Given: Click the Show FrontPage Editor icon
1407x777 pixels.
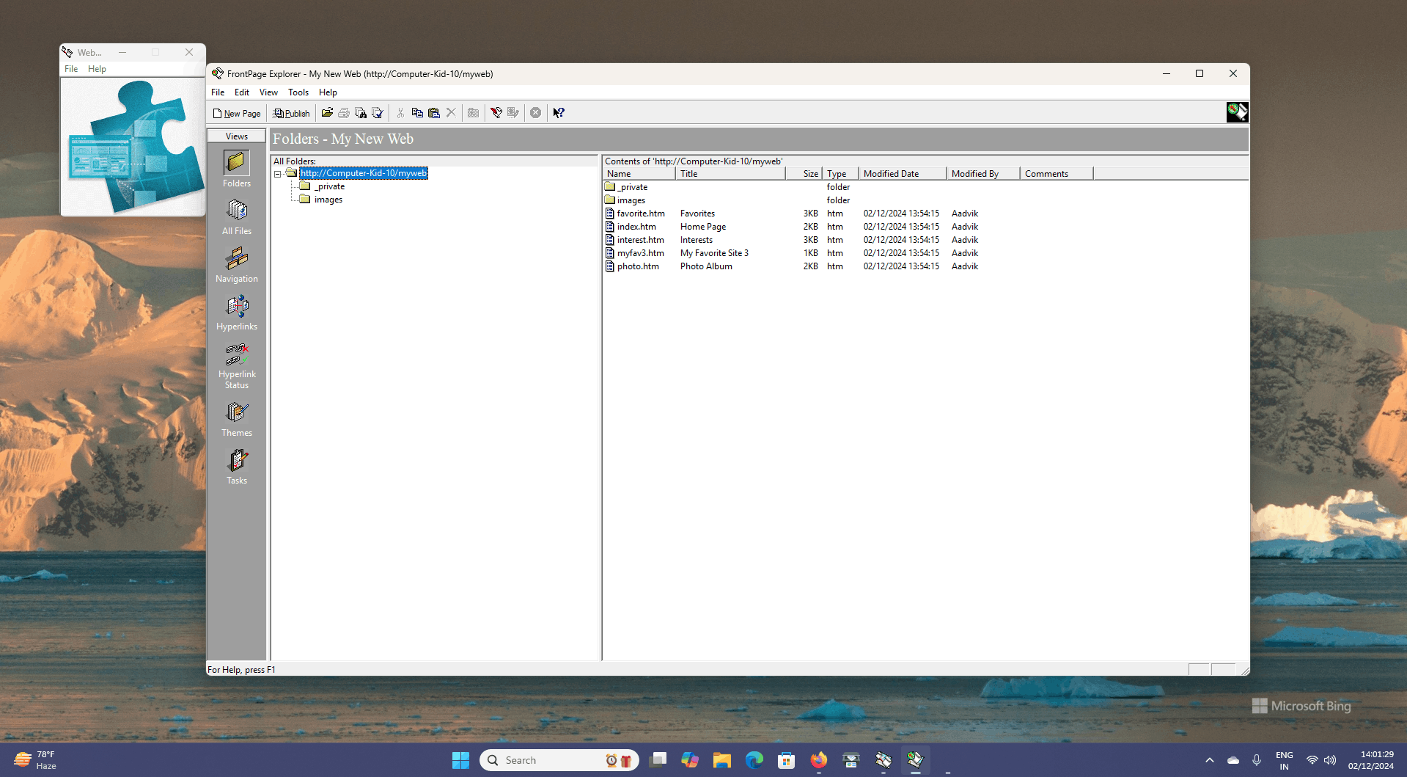Looking at the screenshot, I should point(496,113).
